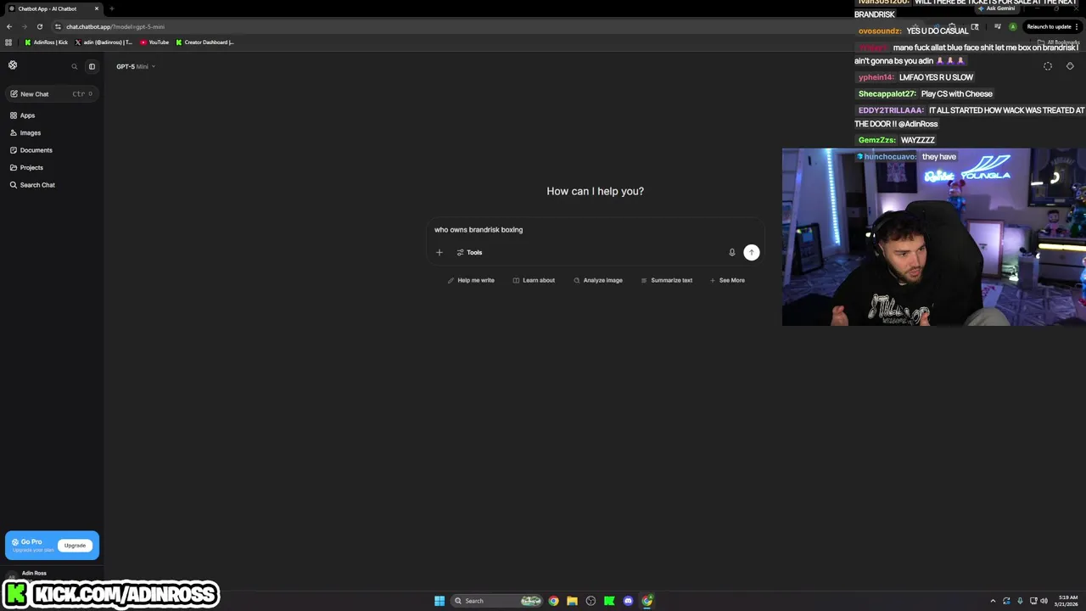This screenshot has height=611, width=1086.
Task: Click the browser back arrow
Action: pyautogui.click(x=9, y=26)
